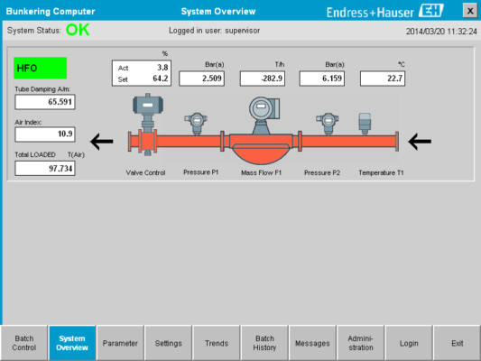481x361 pixels.
Task: Switch to the Parameter tab
Action: [x=120, y=343]
